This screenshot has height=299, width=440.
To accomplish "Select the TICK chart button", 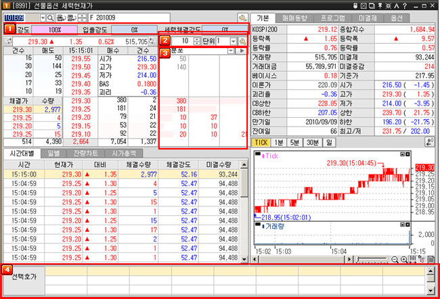I will (261, 143).
